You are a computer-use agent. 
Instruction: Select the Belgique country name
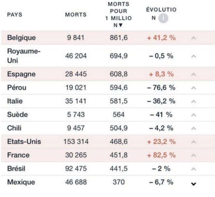pos(21,38)
